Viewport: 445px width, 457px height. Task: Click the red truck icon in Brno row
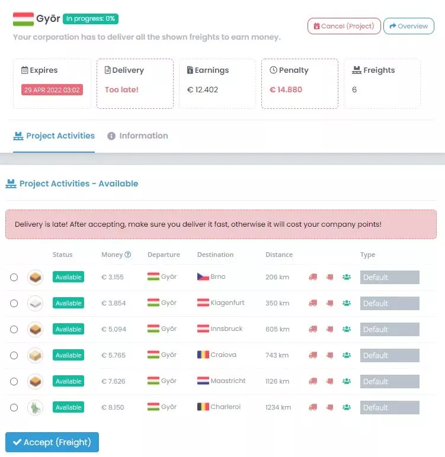point(313,277)
